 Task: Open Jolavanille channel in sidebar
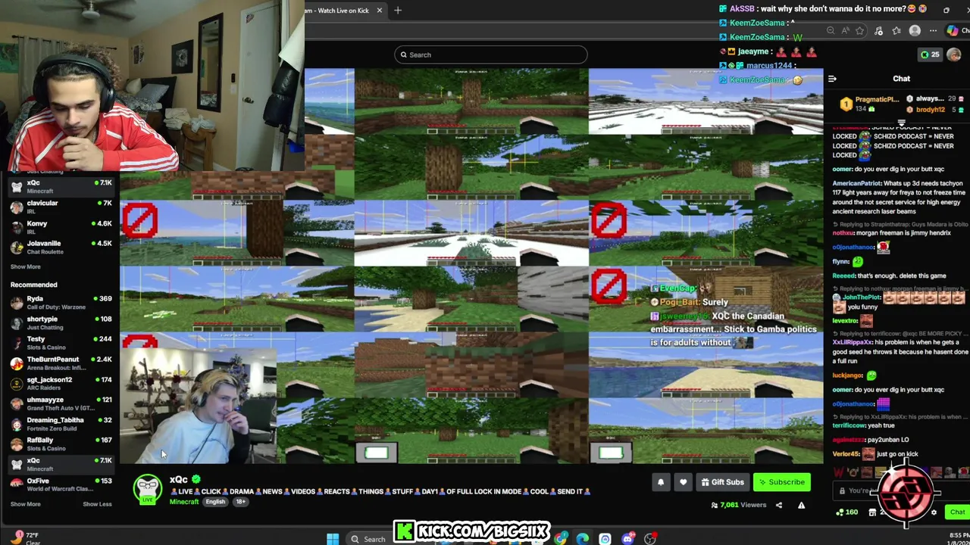pos(61,248)
